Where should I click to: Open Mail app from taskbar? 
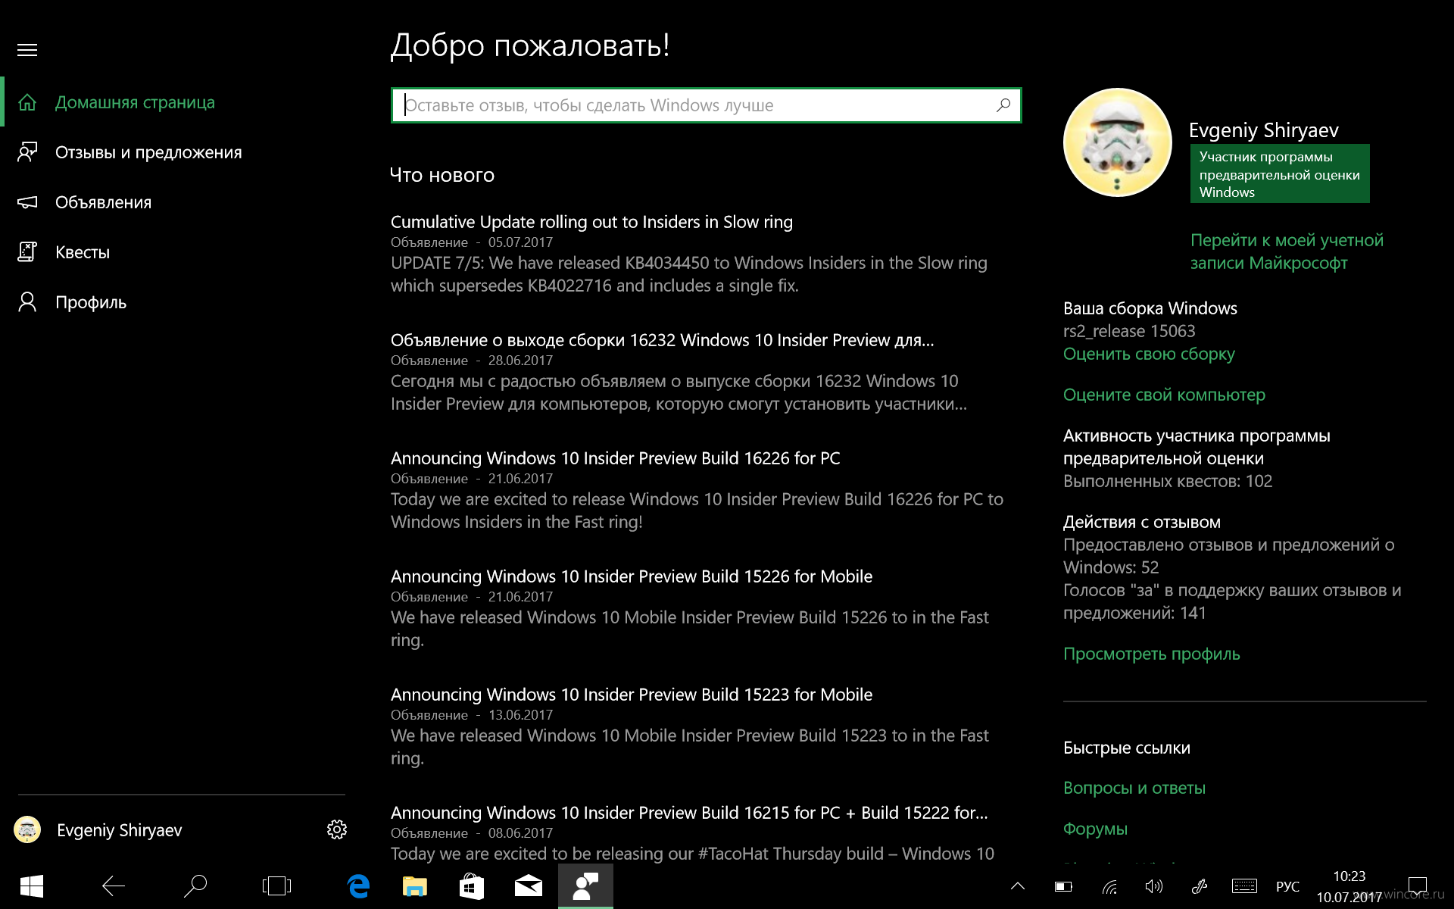point(529,886)
